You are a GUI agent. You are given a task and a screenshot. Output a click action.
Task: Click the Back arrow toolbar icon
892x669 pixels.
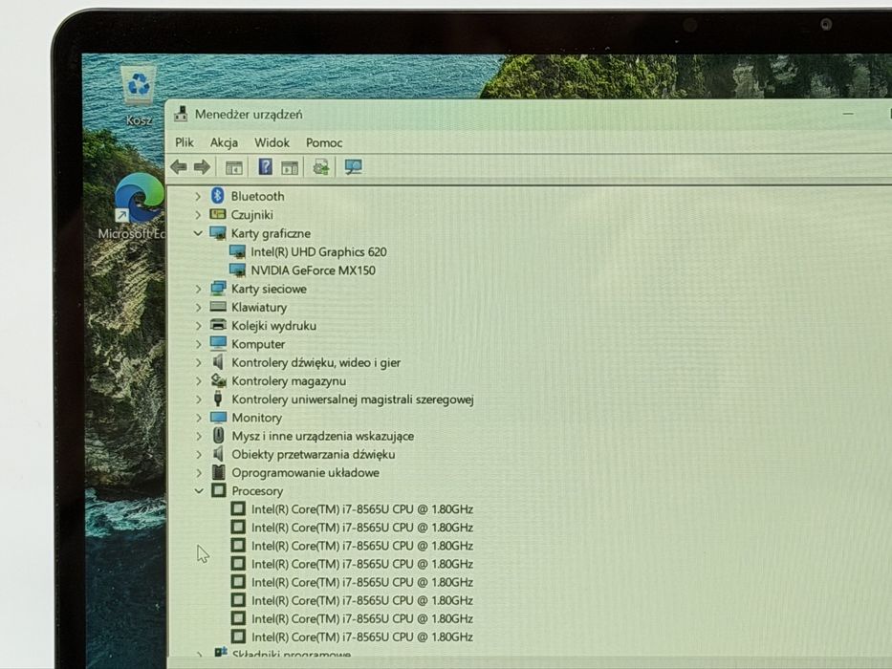(179, 167)
